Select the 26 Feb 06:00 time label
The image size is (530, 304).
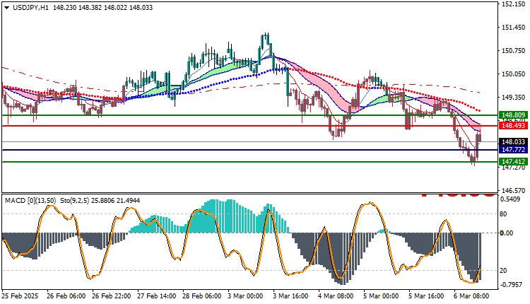[x=66, y=296]
